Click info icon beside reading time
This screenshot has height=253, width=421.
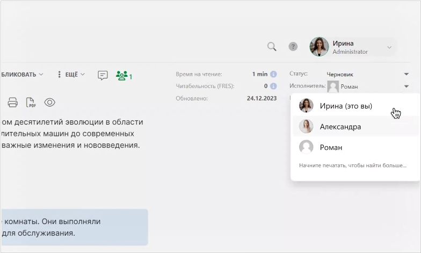pos(273,74)
